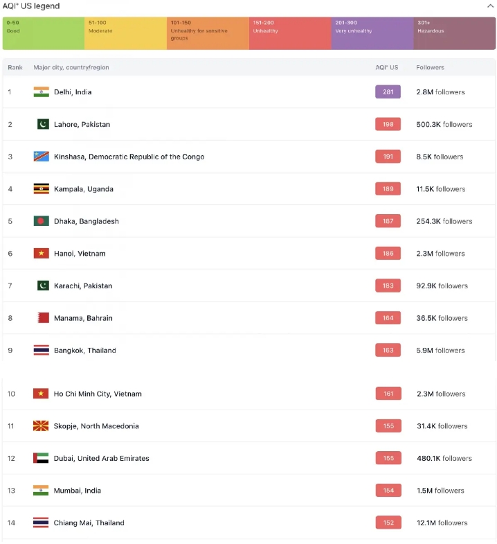This screenshot has height=544, width=497.
Task: Click the DR Congo flag icon
Action: coord(42,157)
